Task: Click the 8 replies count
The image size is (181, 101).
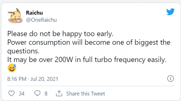Action: click(46, 93)
